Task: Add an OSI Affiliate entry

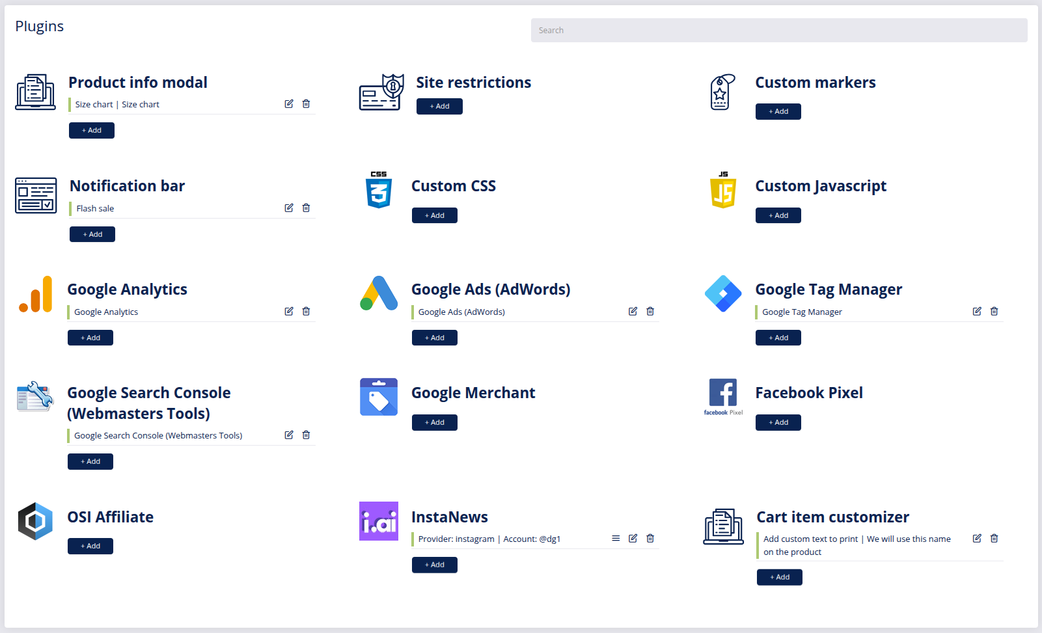Action: 90,546
